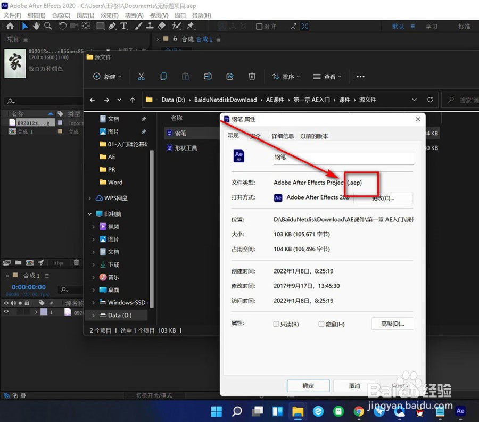479x422 pixels.
Task: Toggle the 对齐 snapping checkbox
Action: pos(259,27)
